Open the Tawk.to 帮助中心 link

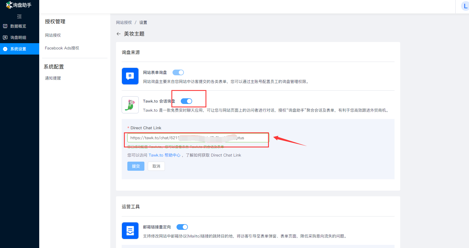click(164, 155)
